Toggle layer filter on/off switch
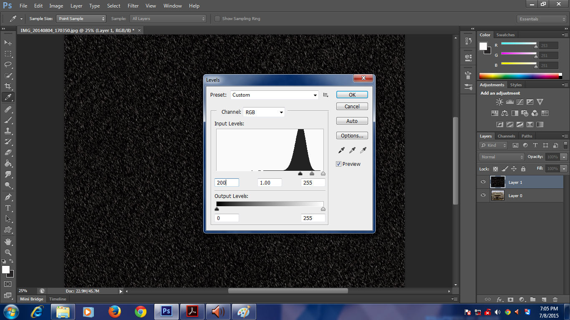 [x=566, y=145]
